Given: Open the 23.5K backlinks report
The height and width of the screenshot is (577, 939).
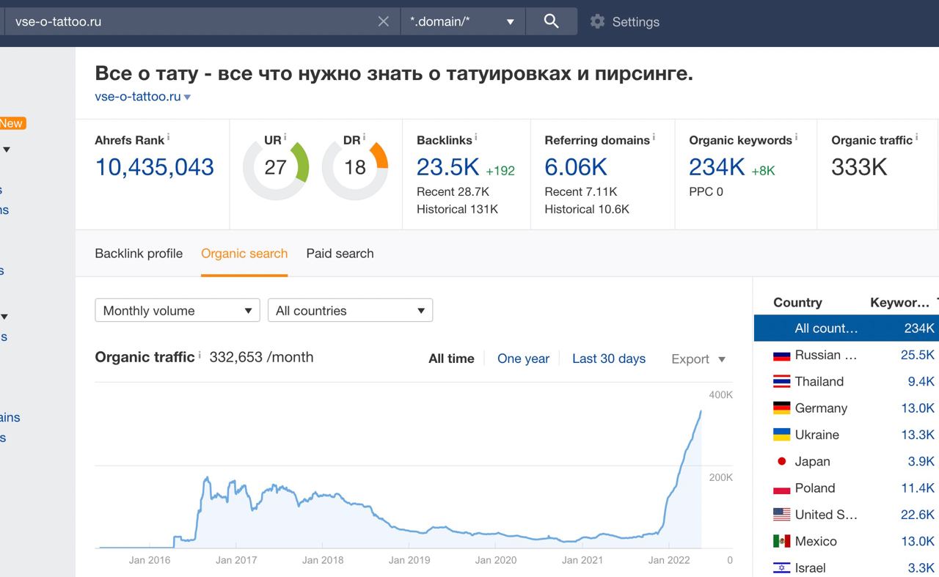Looking at the screenshot, I should tap(447, 167).
